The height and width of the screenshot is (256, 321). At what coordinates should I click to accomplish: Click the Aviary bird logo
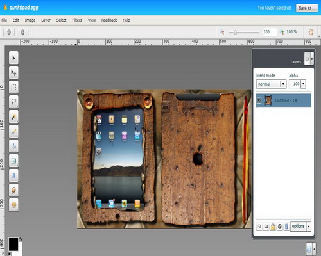coord(5,8)
